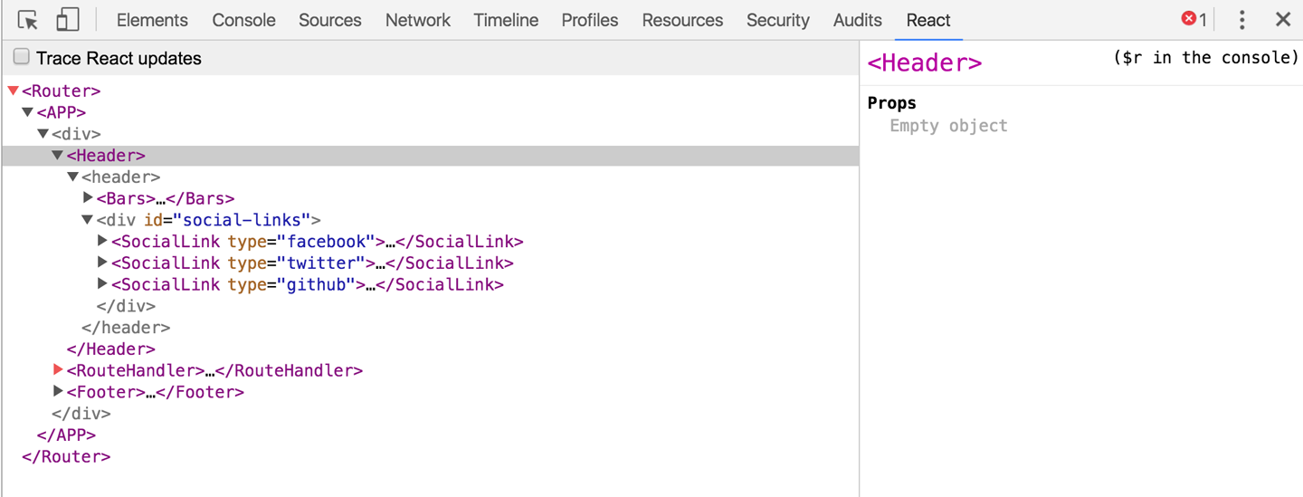Collapse the Router root node

[x=13, y=91]
